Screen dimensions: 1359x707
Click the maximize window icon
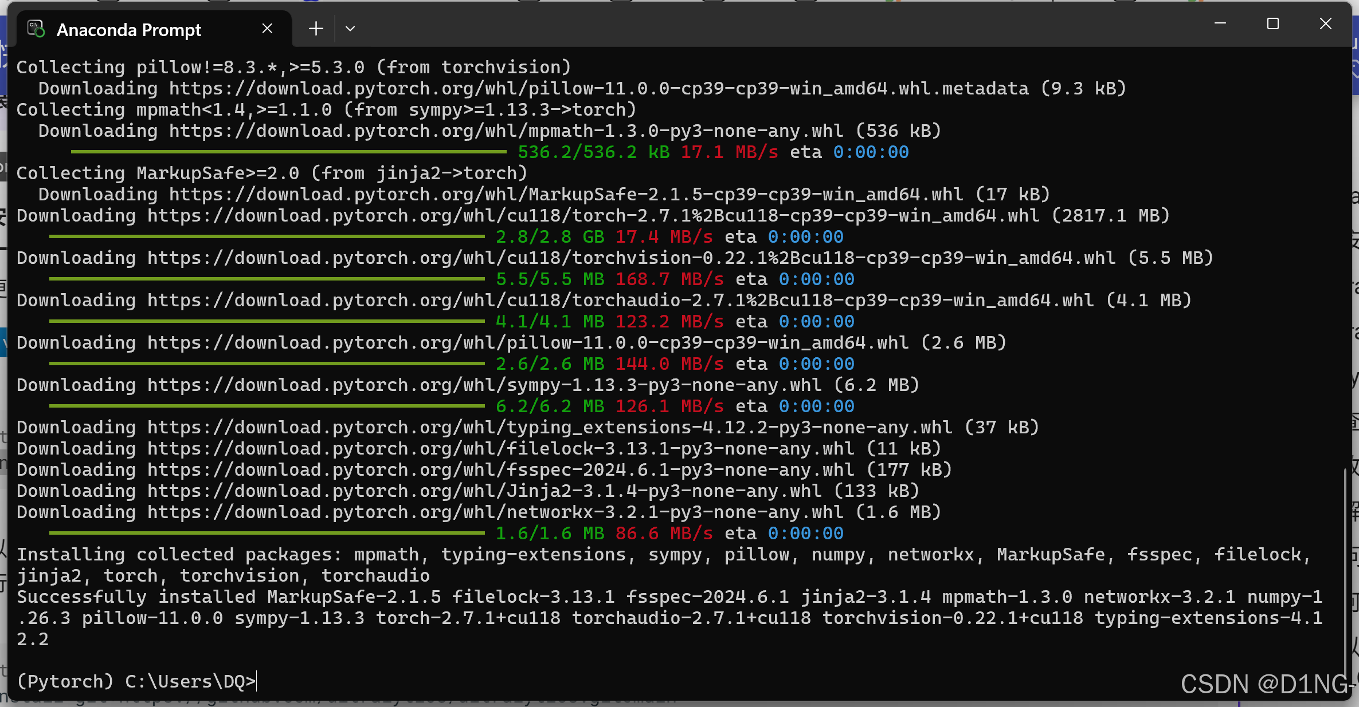1273,23
